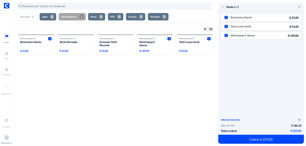This screenshot has width=306, height=146.
Task: Open the Caixa cash register section
Action: 6,54
